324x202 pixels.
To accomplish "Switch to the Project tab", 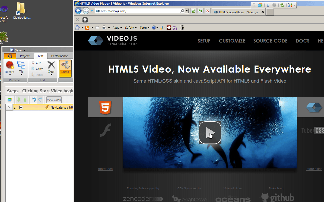I will pos(25,56).
